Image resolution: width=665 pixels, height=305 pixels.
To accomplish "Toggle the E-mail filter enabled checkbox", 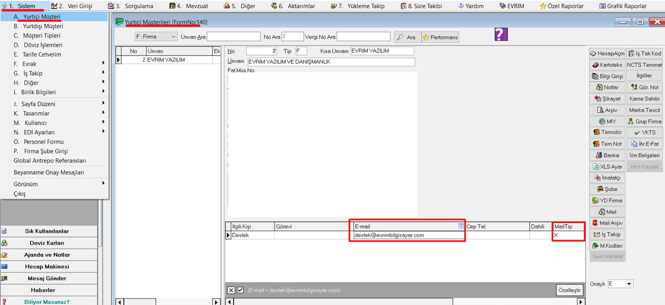I will pyautogui.click(x=240, y=290).
